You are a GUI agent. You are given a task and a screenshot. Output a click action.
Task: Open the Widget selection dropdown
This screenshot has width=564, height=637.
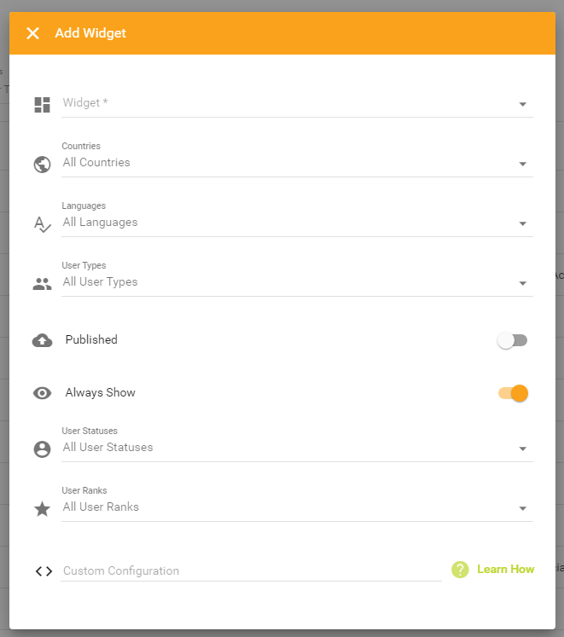(x=297, y=104)
